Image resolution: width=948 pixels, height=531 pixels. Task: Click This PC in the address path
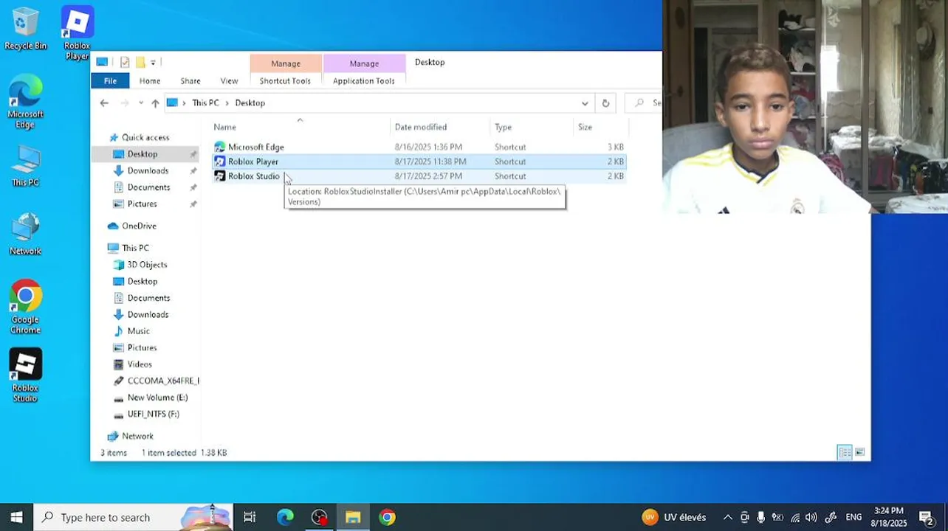pos(205,103)
